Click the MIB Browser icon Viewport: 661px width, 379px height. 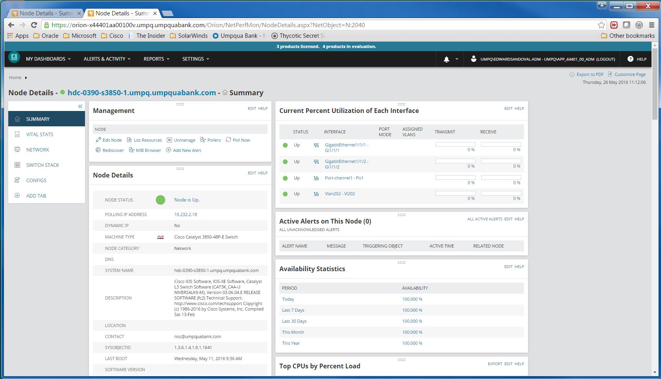pos(132,150)
